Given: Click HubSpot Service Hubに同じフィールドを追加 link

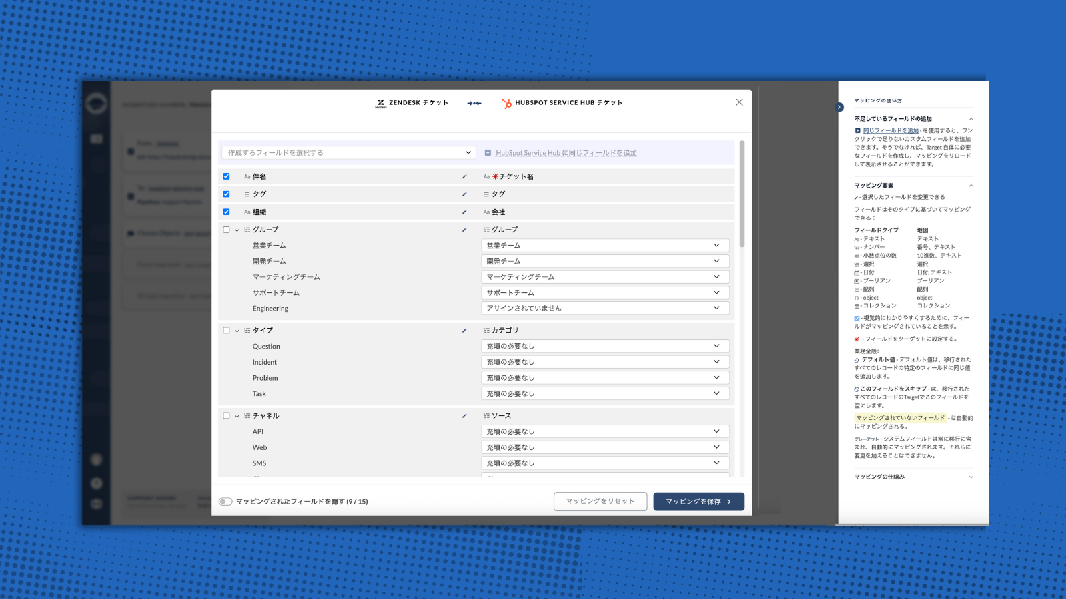Looking at the screenshot, I should pyautogui.click(x=566, y=153).
